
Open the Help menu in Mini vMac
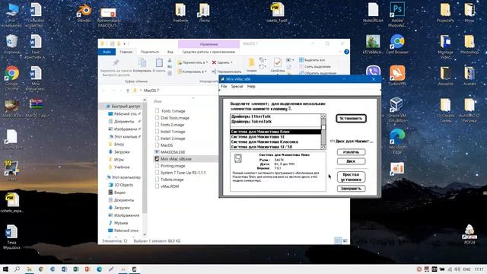(251, 86)
